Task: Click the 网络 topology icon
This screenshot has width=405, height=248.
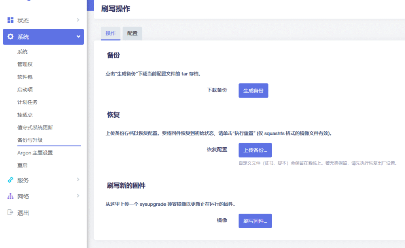Action: (11, 196)
